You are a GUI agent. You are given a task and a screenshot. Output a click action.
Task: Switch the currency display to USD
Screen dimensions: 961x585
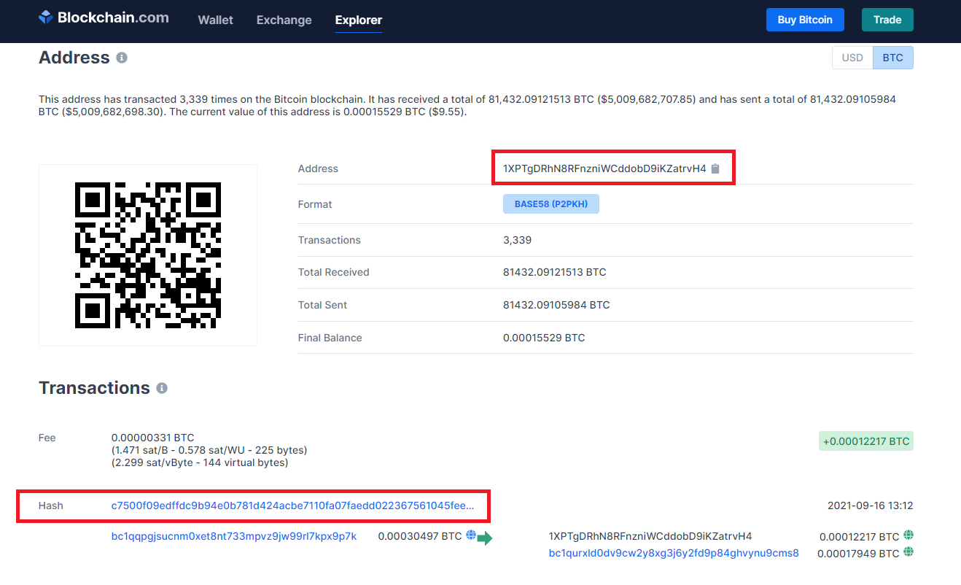click(852, 58)
